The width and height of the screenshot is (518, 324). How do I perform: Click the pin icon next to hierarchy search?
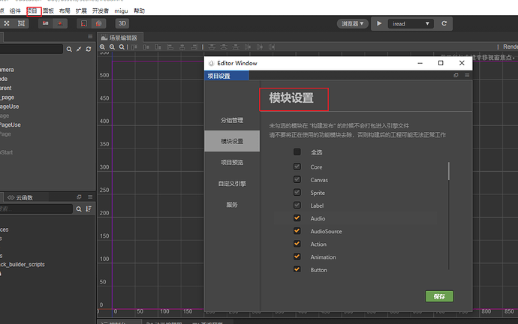(79, 49)
